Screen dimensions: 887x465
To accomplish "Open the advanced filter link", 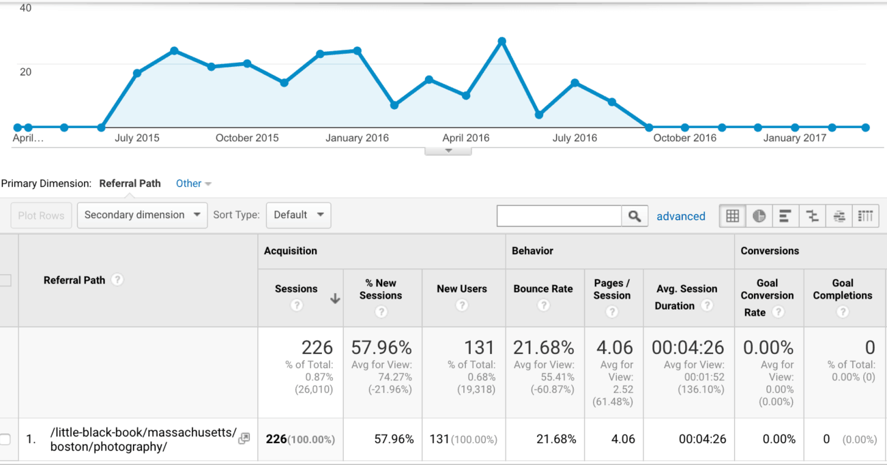I will 680,216.
